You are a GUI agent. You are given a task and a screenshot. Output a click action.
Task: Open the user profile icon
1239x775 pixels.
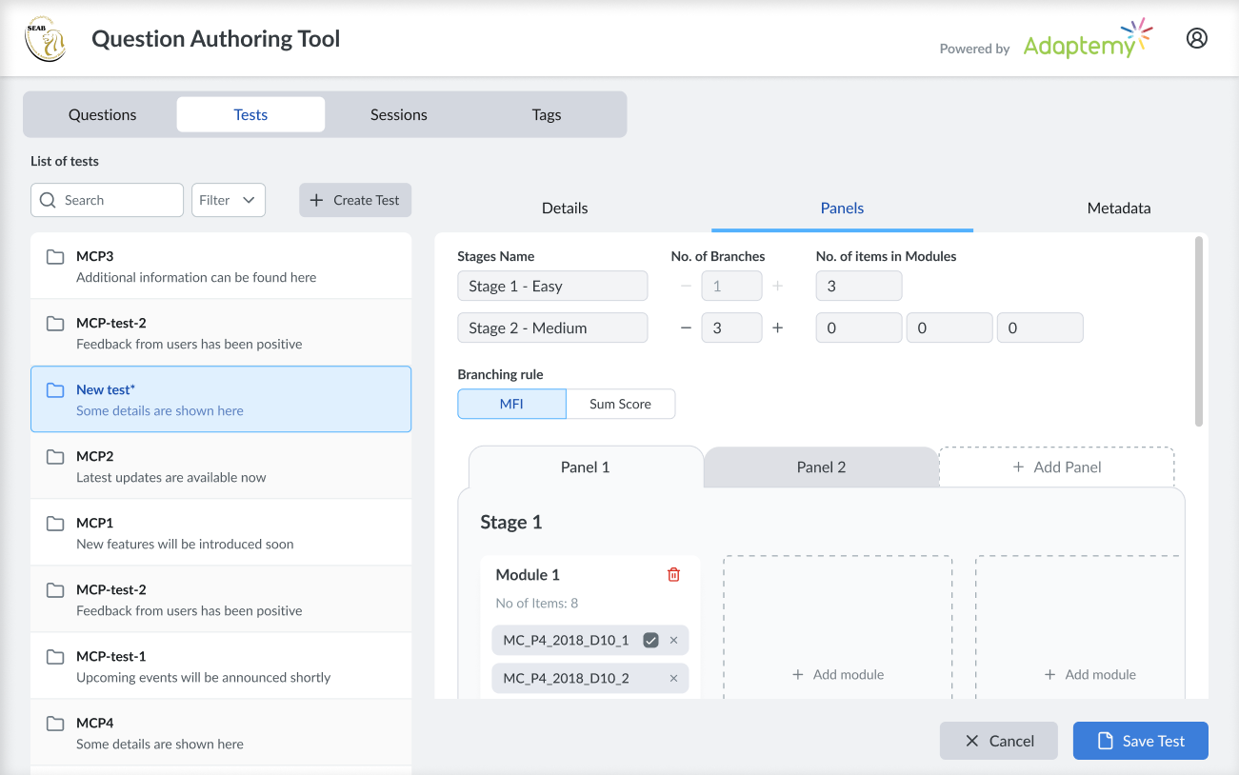click(x=1196, y=38)
